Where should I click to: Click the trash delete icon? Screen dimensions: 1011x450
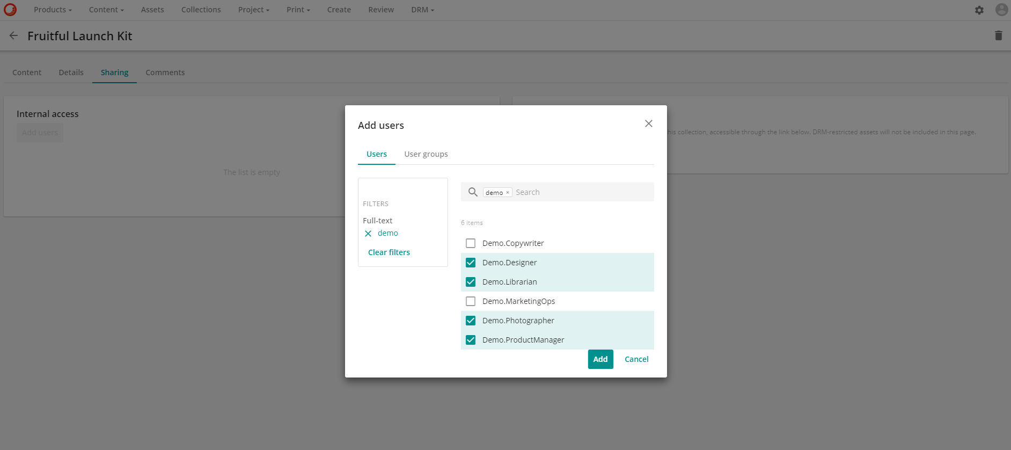998,35
